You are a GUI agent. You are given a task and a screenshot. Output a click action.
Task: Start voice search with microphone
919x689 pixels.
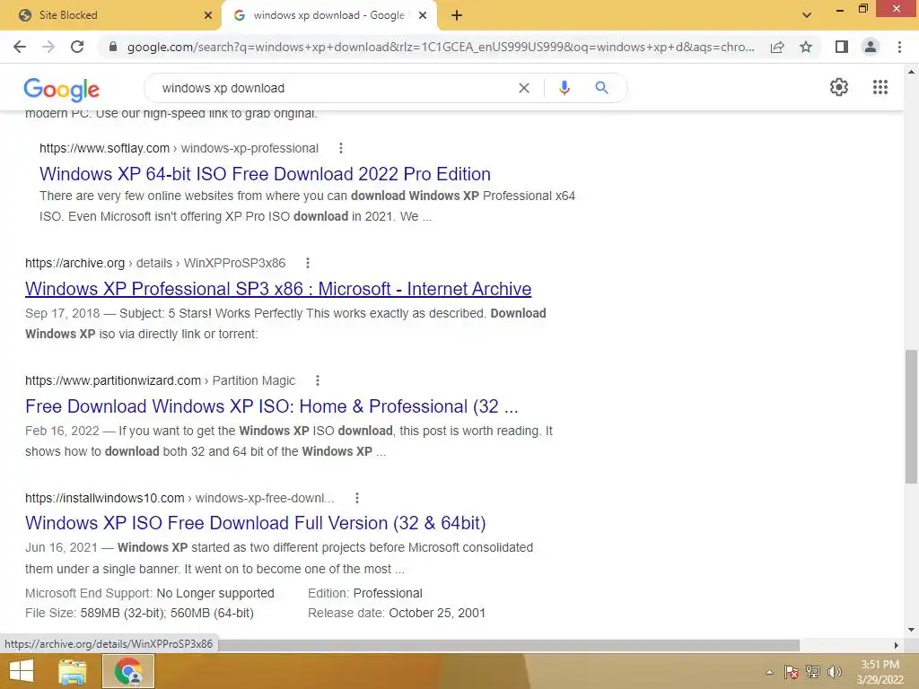click(565, 88)
